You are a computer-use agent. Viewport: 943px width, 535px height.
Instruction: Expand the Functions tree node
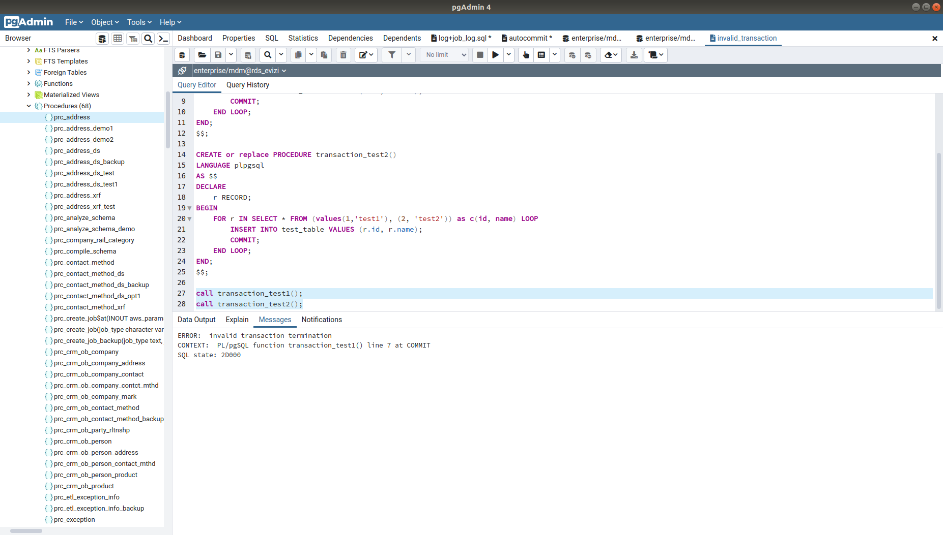(28, 84)
